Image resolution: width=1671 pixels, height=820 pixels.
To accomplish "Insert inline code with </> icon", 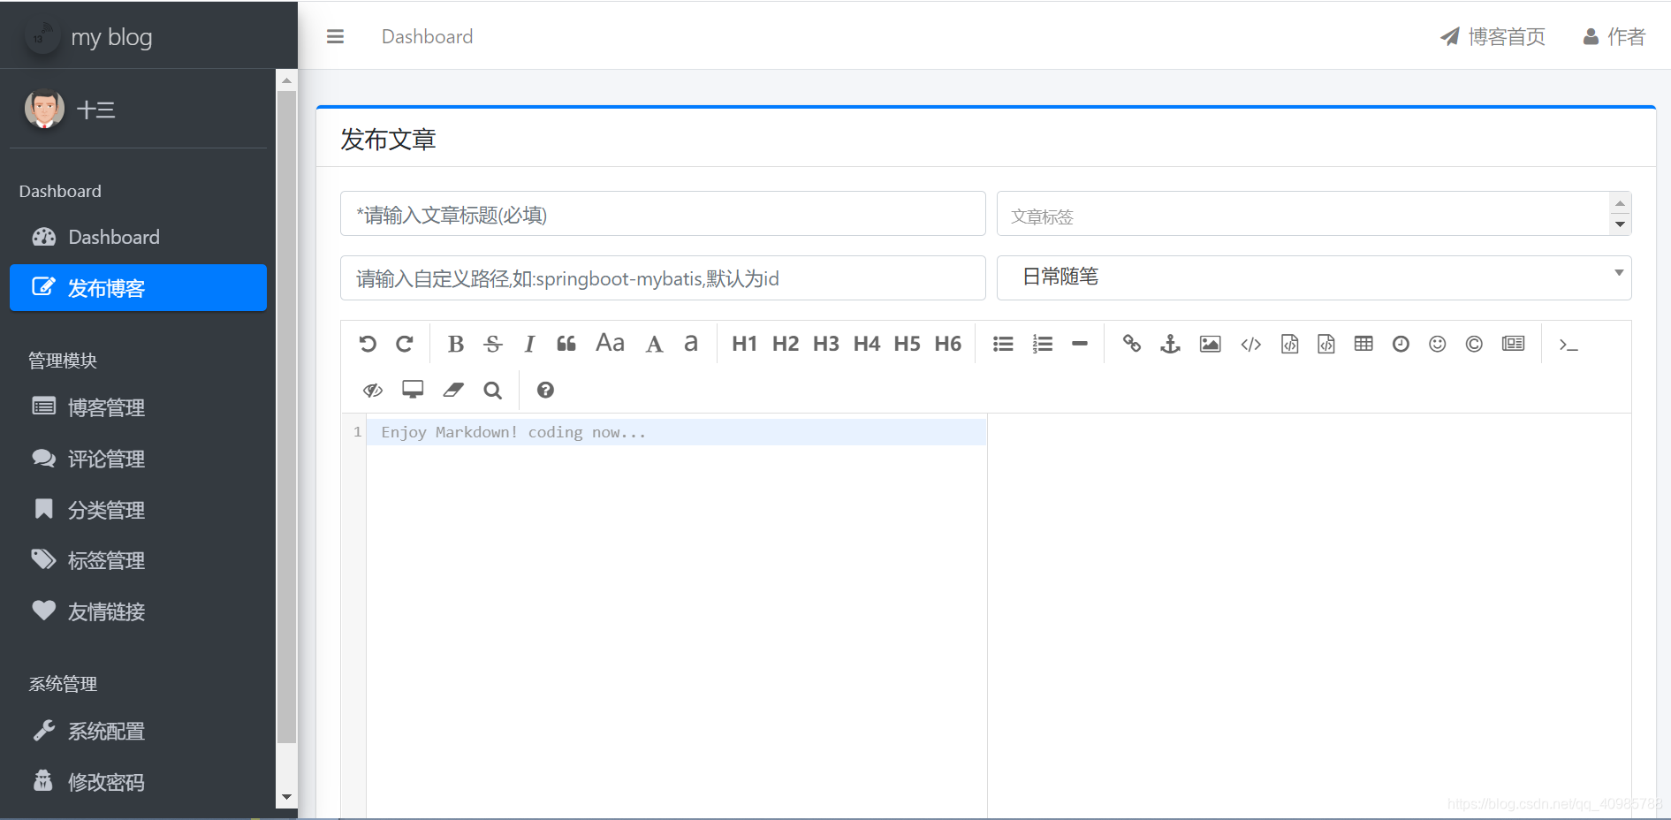I will click(x=1250, y=344).
